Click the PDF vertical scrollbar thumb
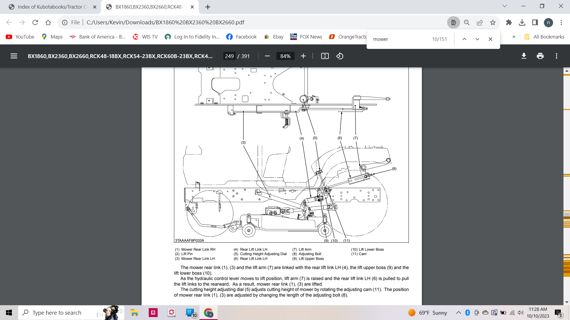Viewport: 570px width, 320px height. tap(567, 215)
